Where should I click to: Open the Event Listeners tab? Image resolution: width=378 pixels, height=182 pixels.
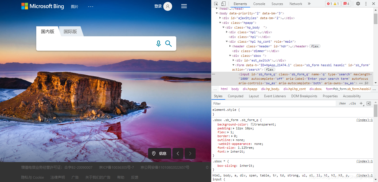275,96
